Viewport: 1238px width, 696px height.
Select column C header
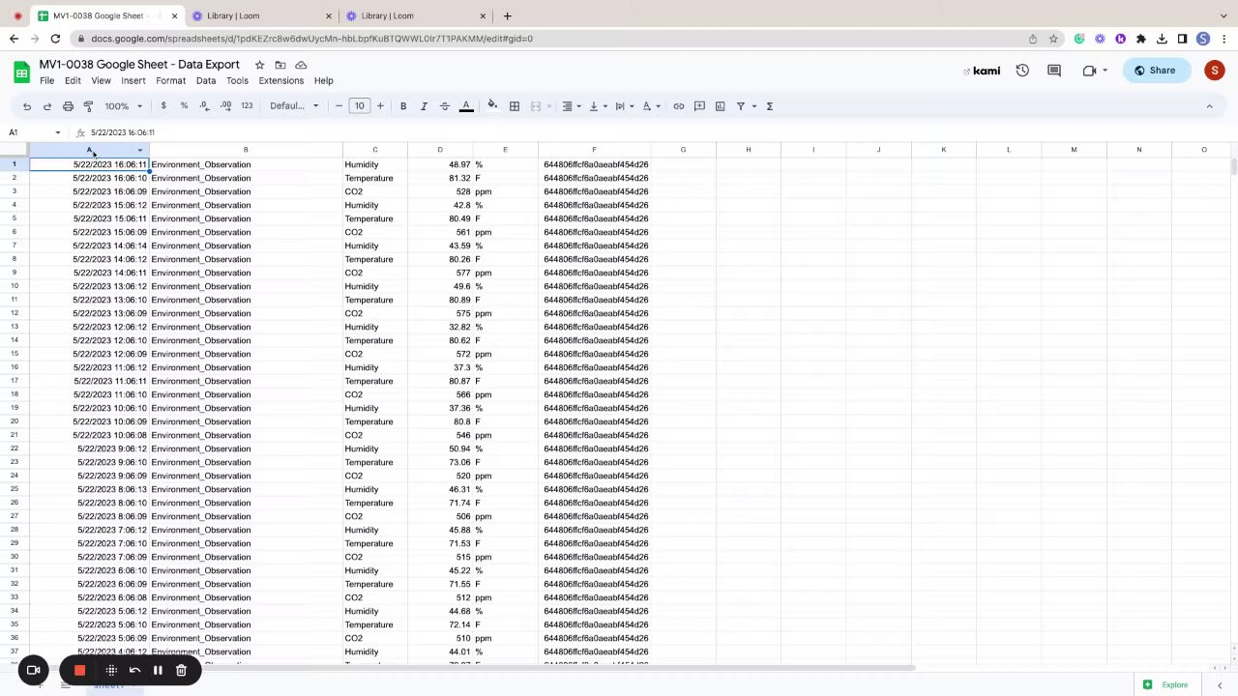tap(375, 150)
